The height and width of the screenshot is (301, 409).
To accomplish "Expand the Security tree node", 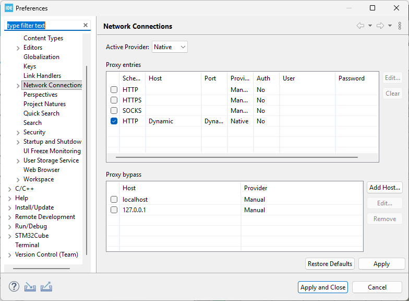I will click(18, 133).
